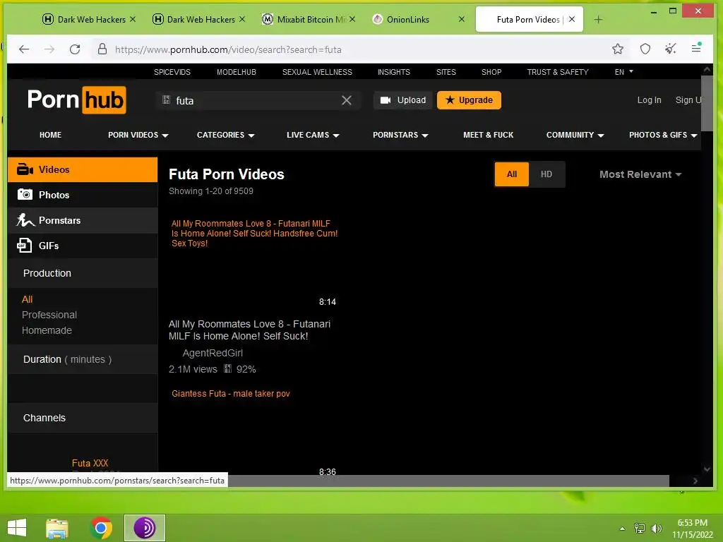The image size is (723, 542).
Task: Filter Production by Homemade
Action: click(x=47, y=330)
